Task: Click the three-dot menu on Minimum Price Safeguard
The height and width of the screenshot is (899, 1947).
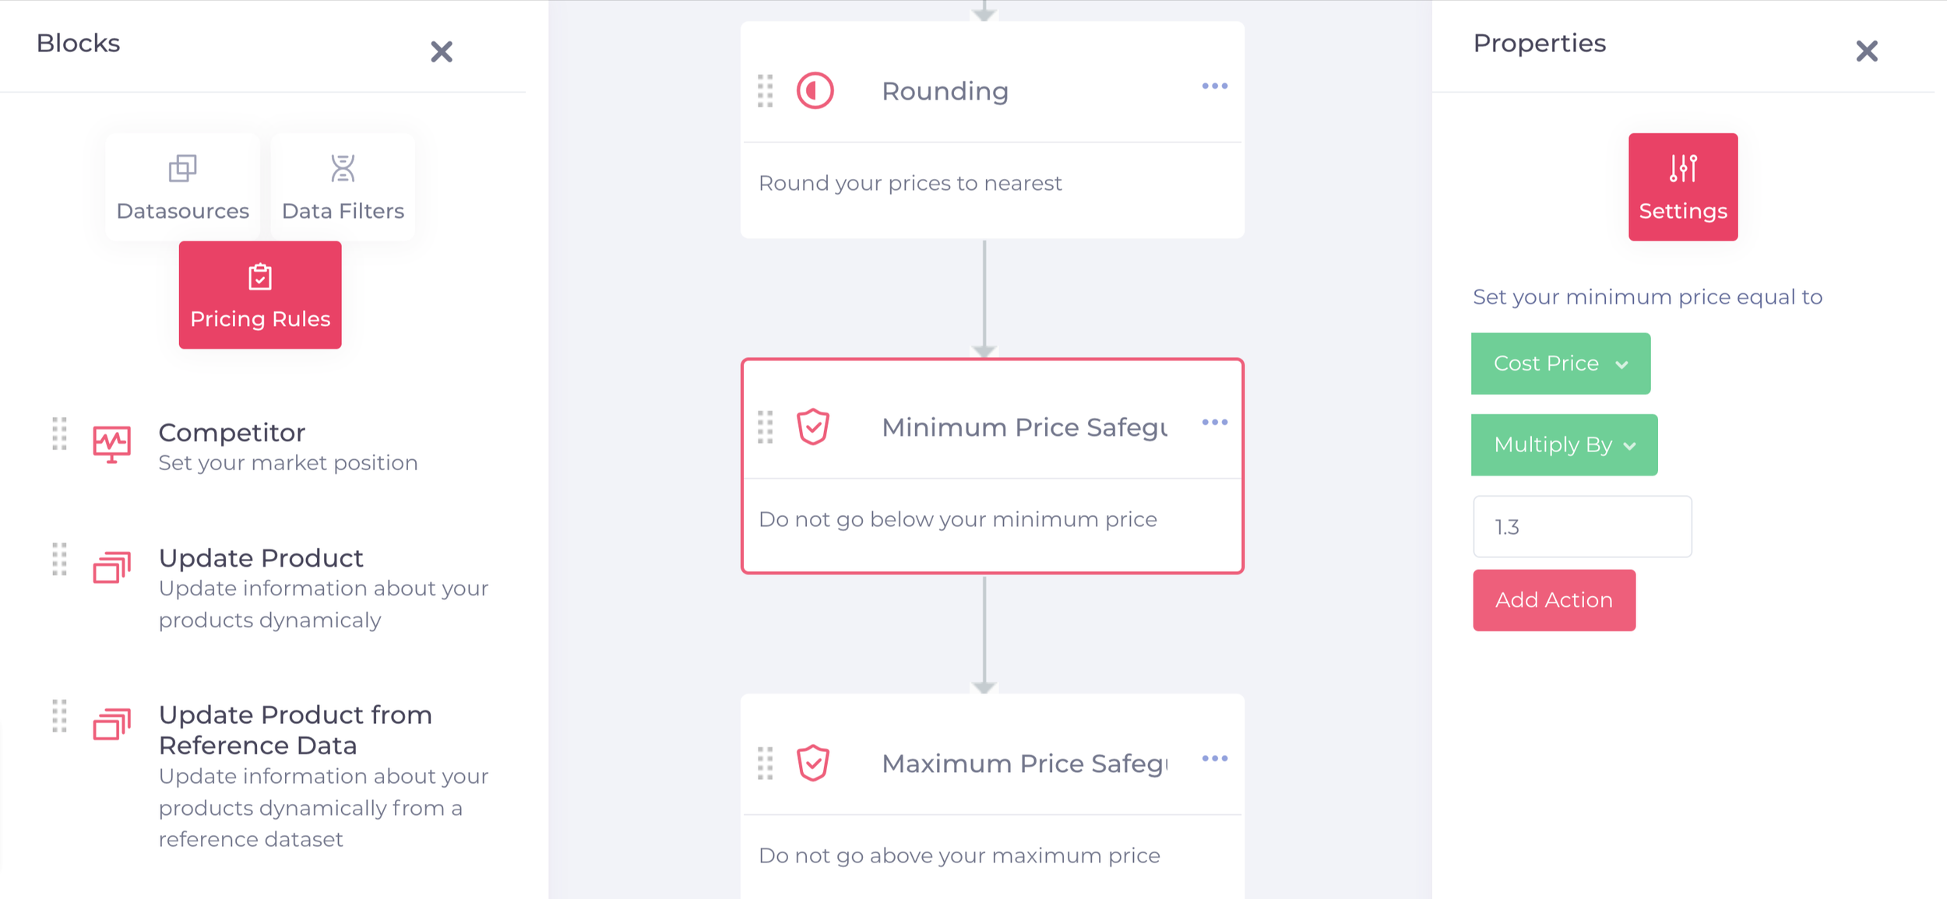Action: point(1214,422)
